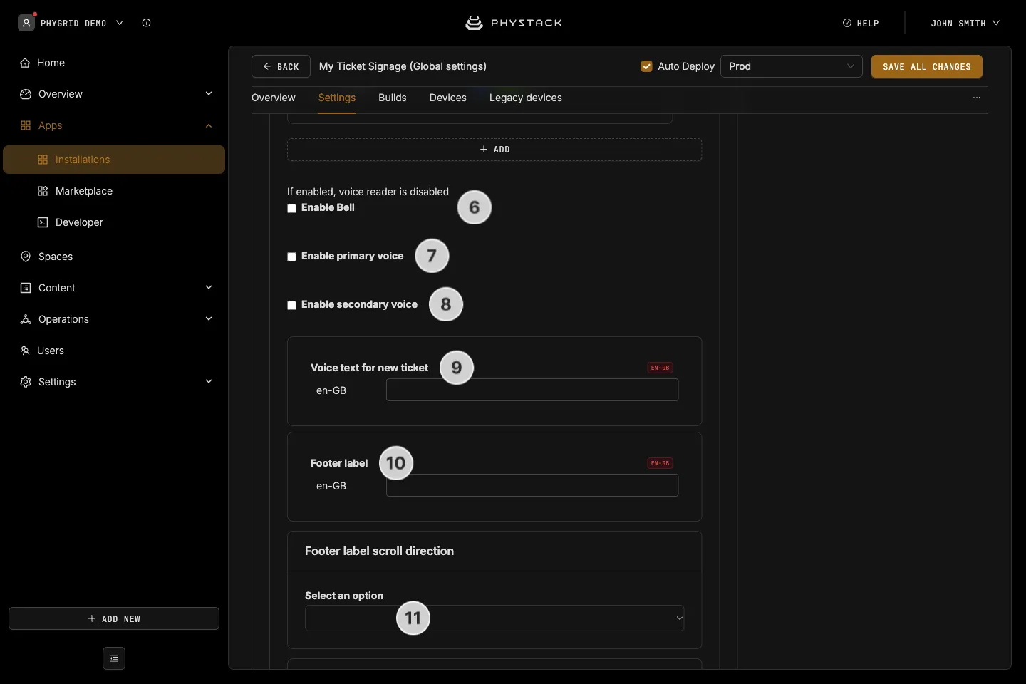Click the Apps grid icon
Viewport: 1026px width, 684px height.
pyautogui.click(x=26, y=125)
